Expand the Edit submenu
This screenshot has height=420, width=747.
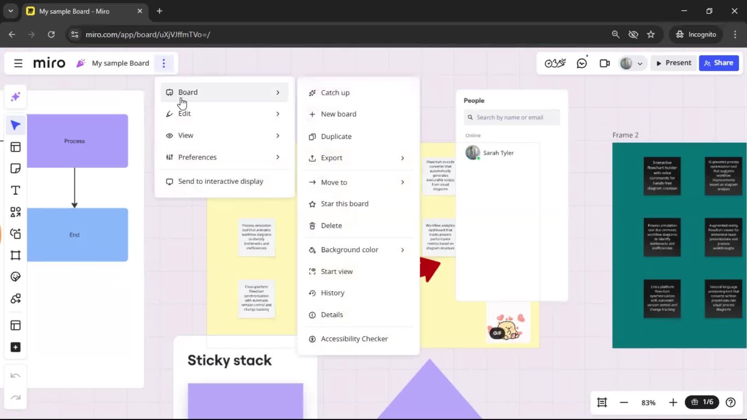(x=224, y=114)
